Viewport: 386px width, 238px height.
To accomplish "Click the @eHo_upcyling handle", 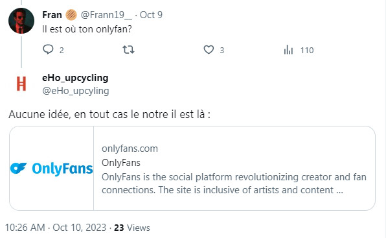I will click(76, 91).
